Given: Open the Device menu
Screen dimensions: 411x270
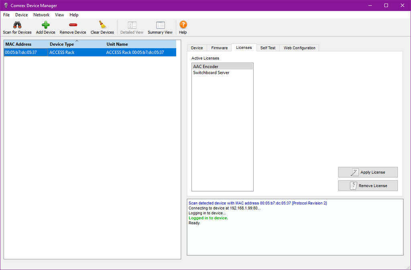Looking at the screenshot, I should point(22,15).
